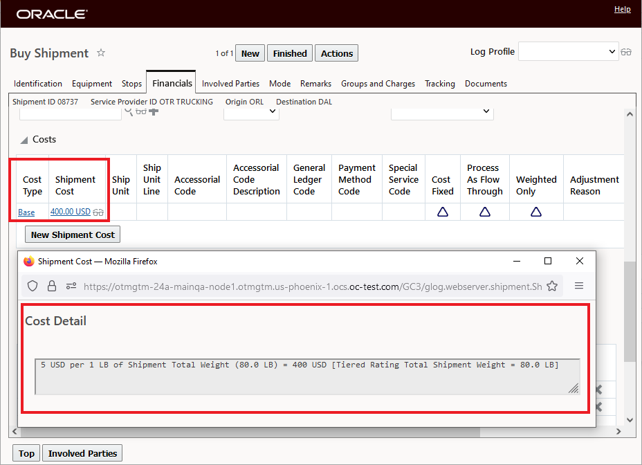Select the Financials tab
Image resolution: width=642 pixels, height=465 pixels.
tap(172, 84)
